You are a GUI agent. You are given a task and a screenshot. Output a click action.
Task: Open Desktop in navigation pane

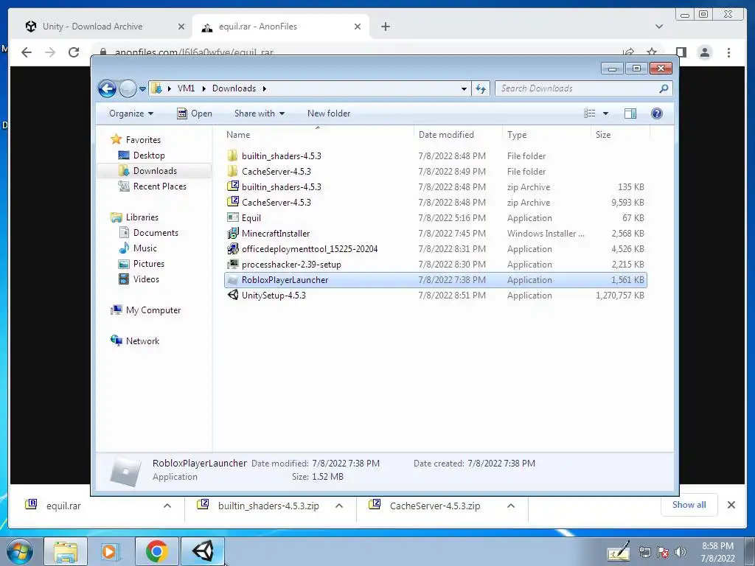[x=149, y=156]
